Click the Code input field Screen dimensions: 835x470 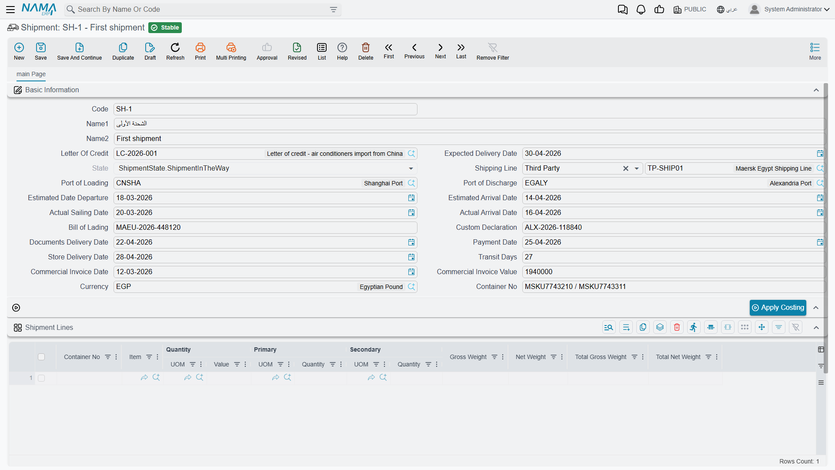click(265, 109)
